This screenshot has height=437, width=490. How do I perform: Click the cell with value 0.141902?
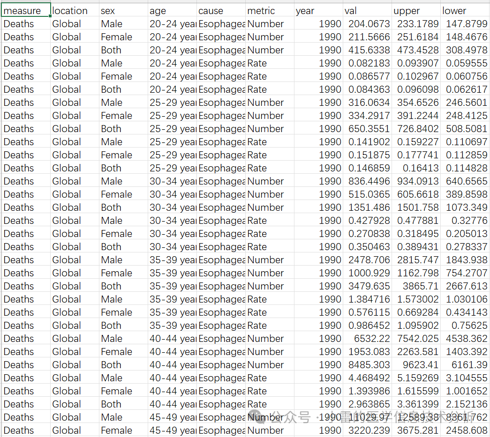367,142
